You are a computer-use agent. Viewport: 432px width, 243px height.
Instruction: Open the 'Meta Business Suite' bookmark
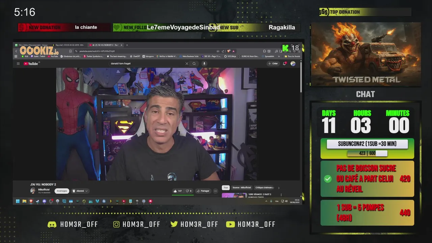click(189, 56)
